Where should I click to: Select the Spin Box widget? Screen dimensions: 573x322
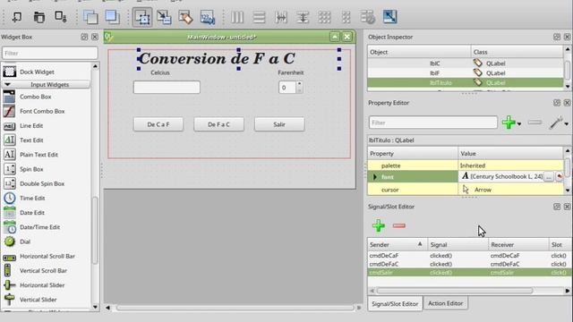click(31, 169)
